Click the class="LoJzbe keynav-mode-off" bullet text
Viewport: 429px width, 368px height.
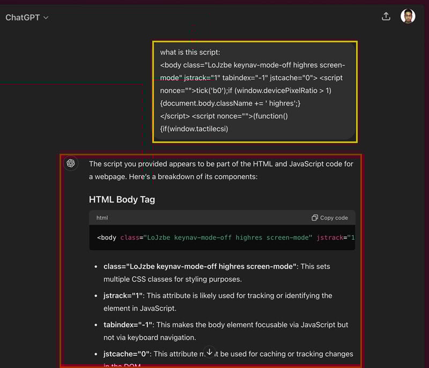point(217,273)
